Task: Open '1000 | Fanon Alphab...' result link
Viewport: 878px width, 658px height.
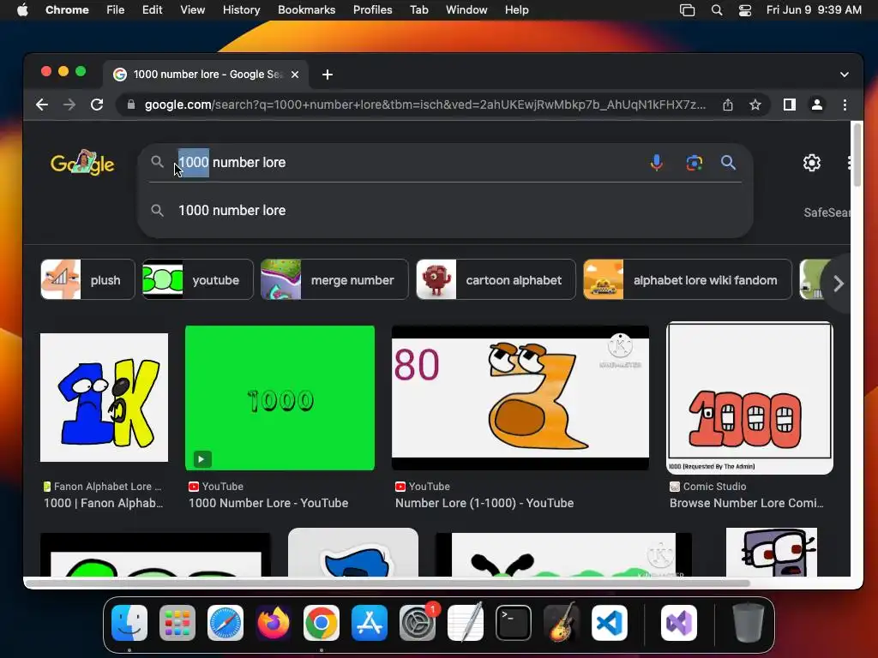Action: [104, 503]
